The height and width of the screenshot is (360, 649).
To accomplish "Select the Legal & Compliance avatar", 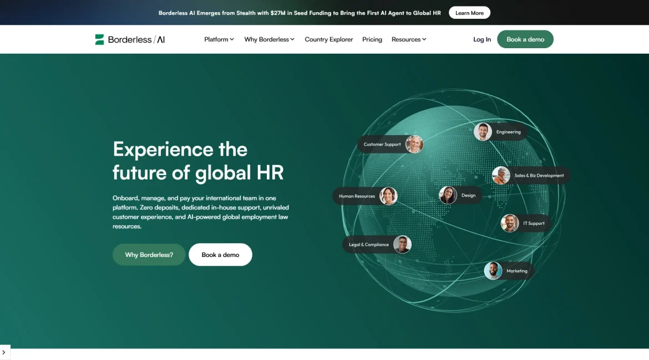I will tap(402, 244).
